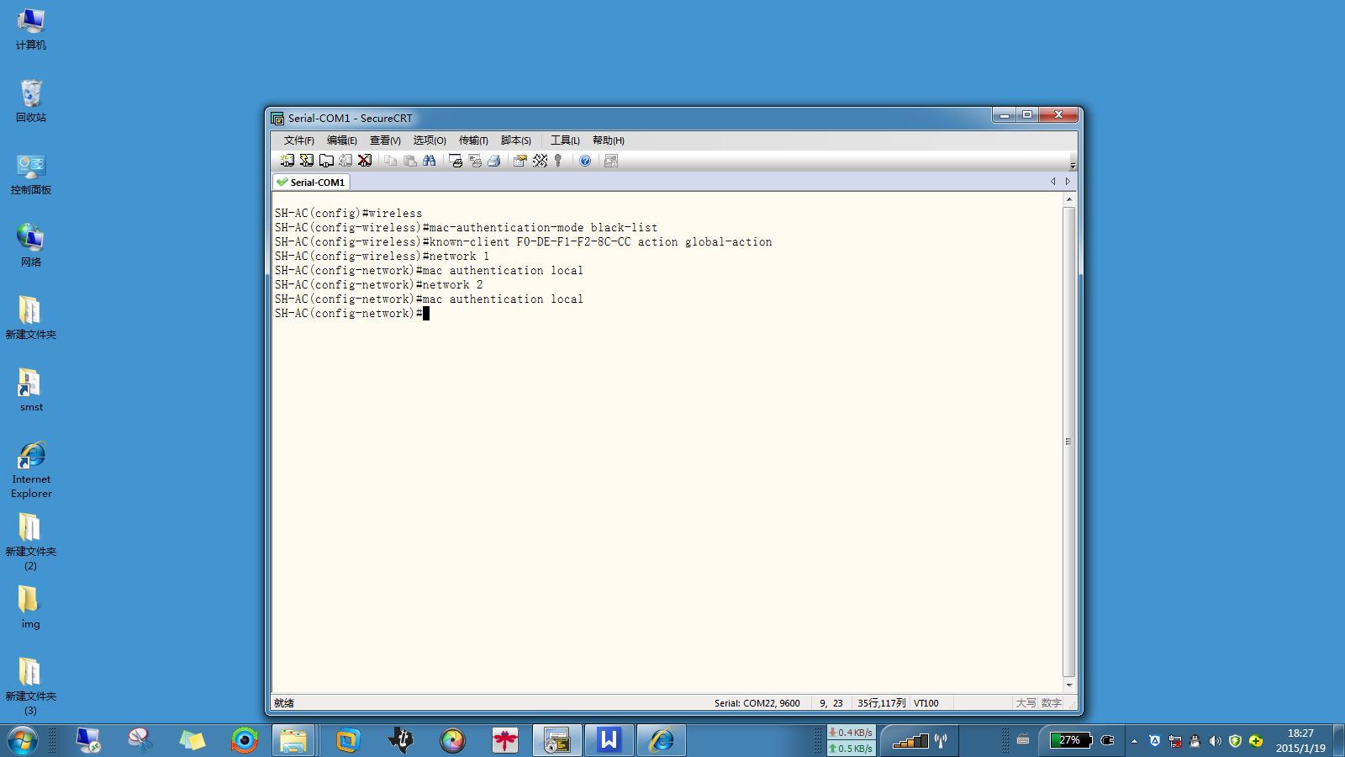Select the Internet Explorer desktop shortcut
The height and width of the screenshot is (757, 1345).
coord(31,470)
